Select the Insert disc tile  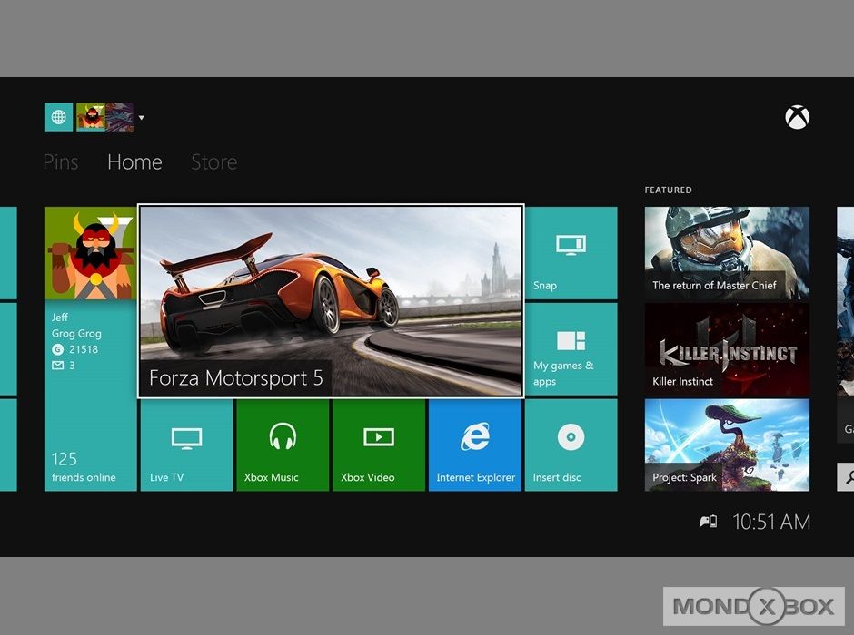coord(571,445)
